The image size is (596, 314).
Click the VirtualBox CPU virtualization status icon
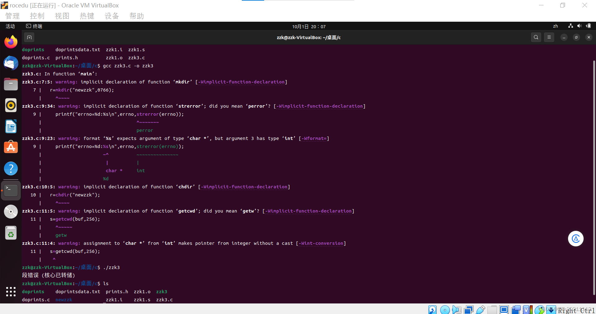[x=527, y=309]
